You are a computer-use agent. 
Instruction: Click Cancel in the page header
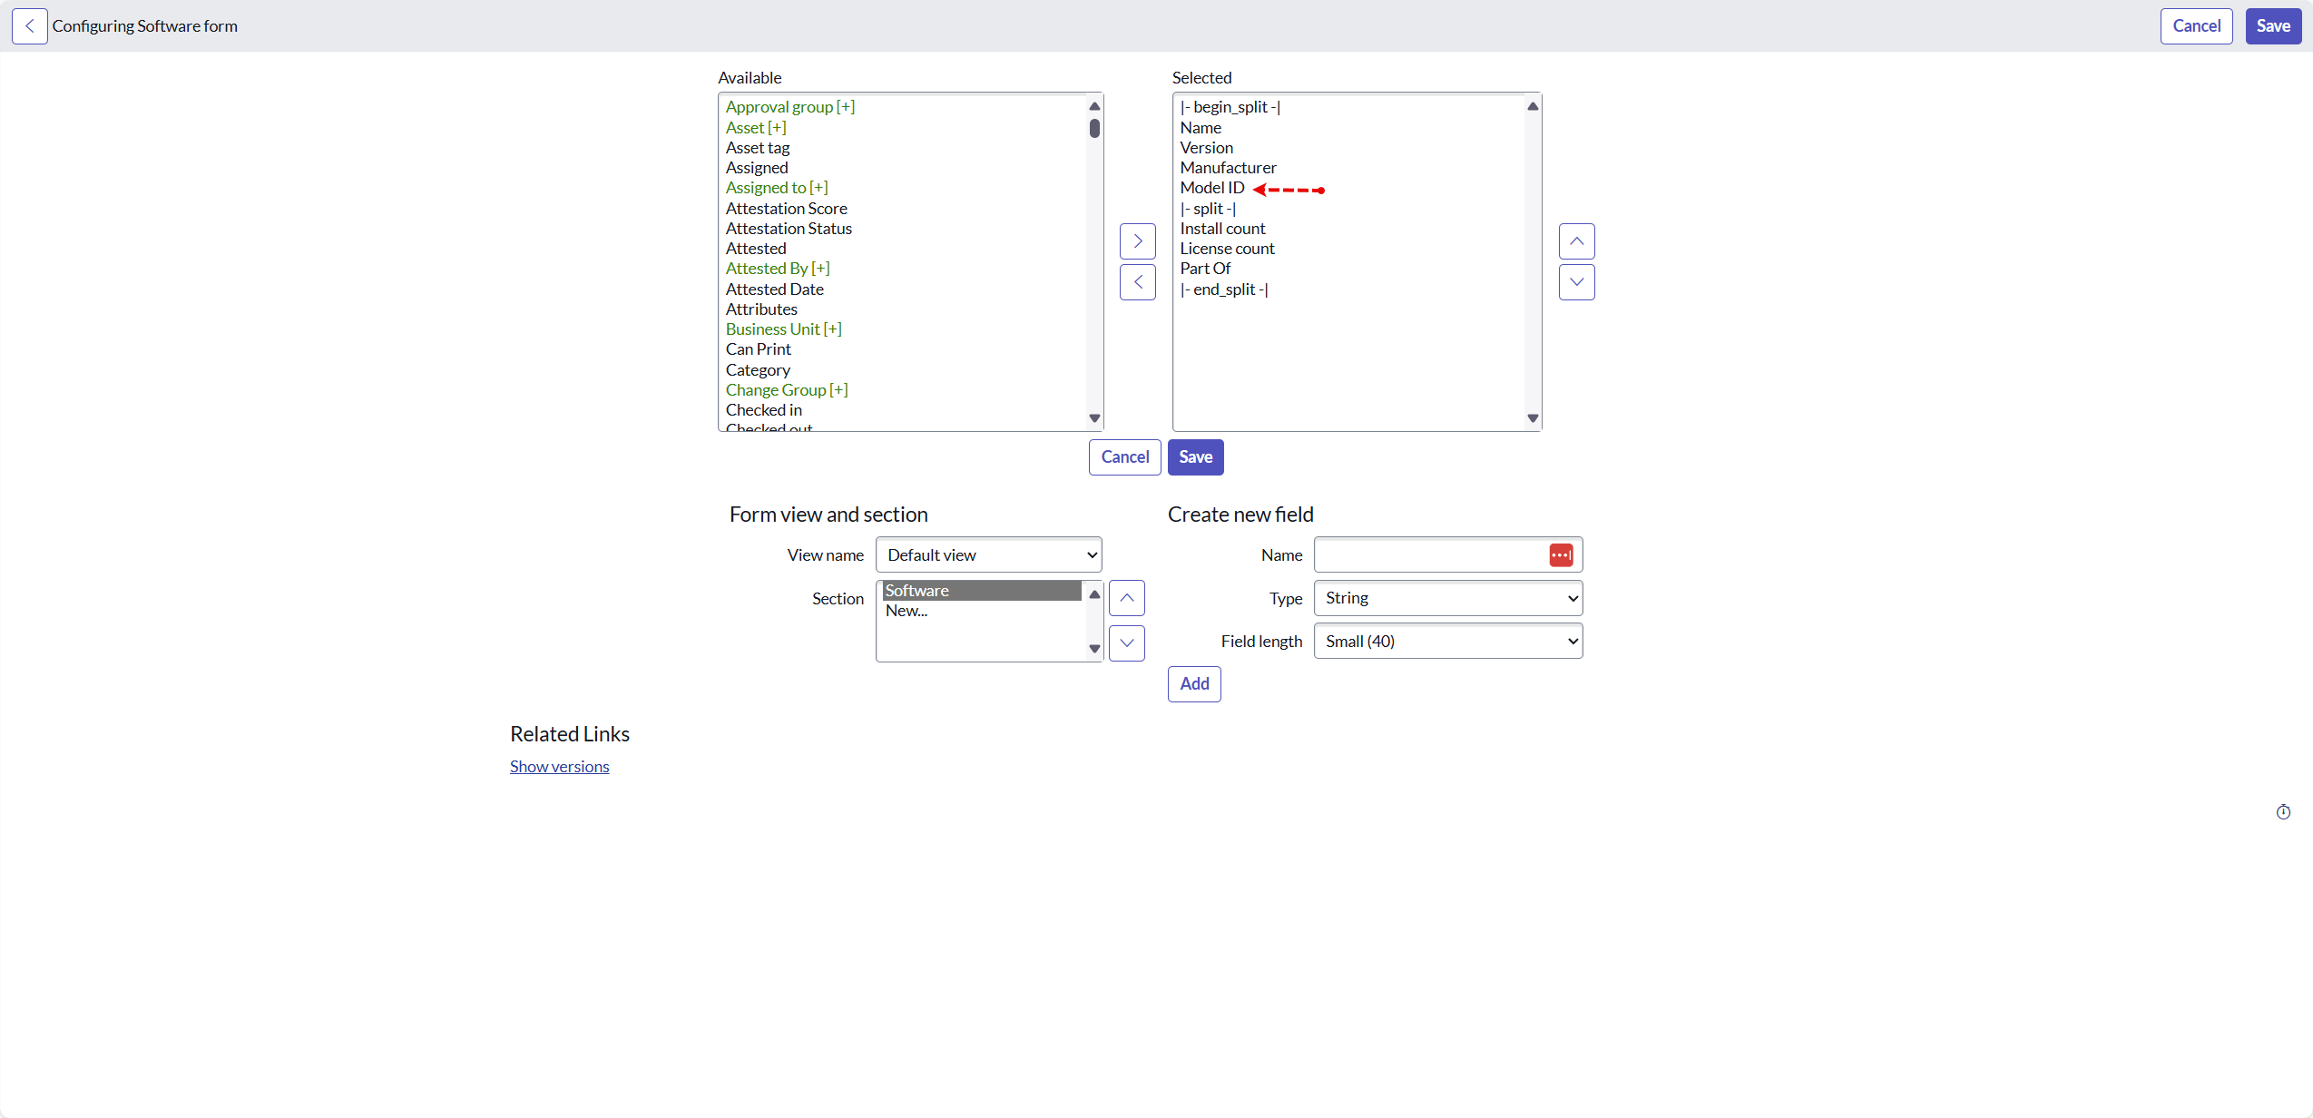coord(2196,26)
